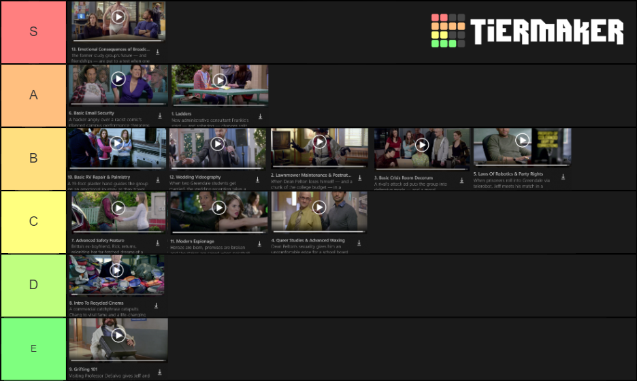This screenshot has height=381, width=637.
Task: Click '1. Ladders' title text
Action: click(181, 114)
